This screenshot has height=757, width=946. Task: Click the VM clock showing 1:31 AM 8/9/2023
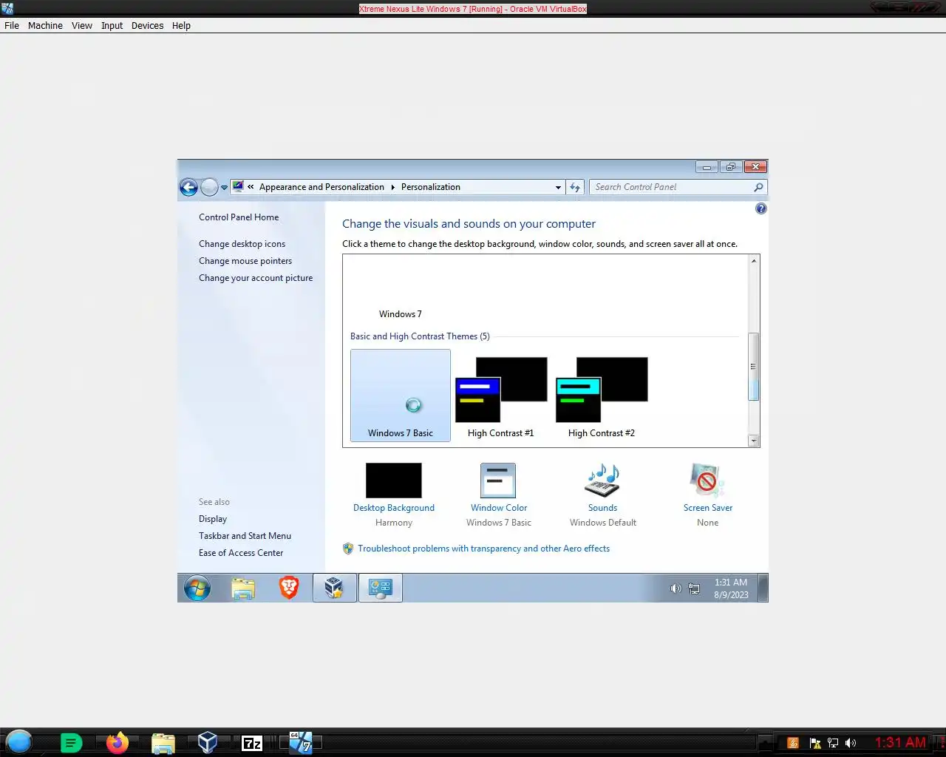tap(731, 588)
